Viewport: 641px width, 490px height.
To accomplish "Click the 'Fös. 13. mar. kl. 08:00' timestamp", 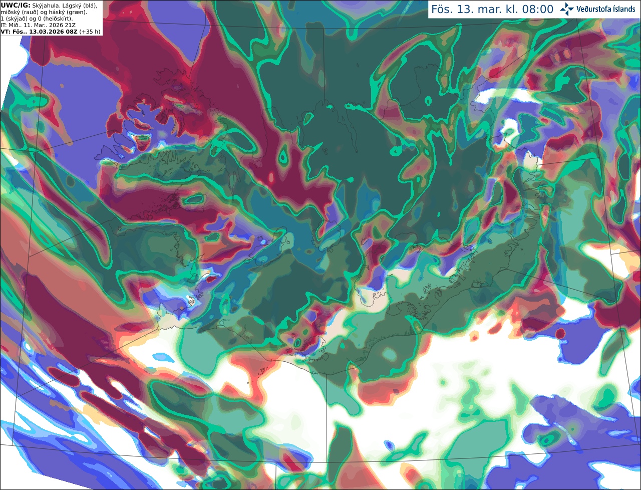I will click(x=492, y=9).
